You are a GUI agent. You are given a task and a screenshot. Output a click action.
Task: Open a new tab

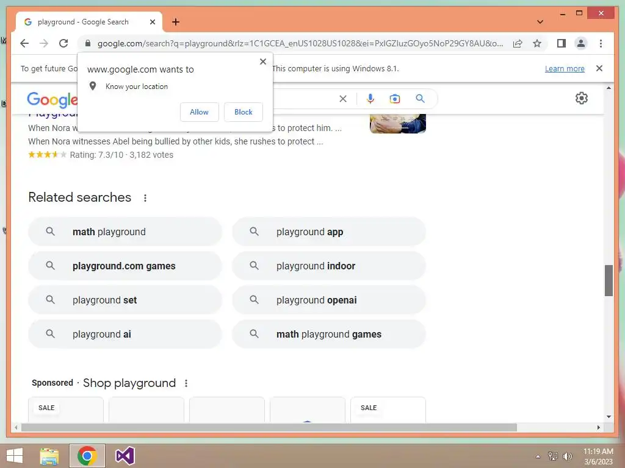pyautogui.click(x=176, y=22)
